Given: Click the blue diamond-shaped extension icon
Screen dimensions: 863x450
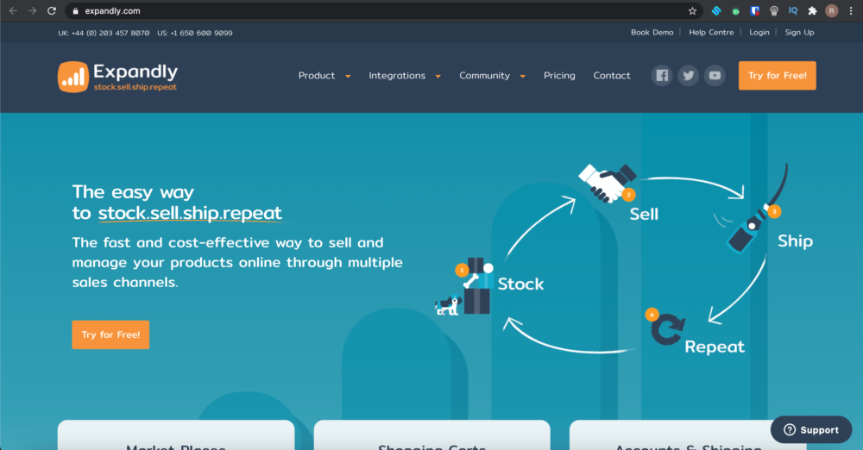Looking at the screenshot, I should click(x=716, y=10).
